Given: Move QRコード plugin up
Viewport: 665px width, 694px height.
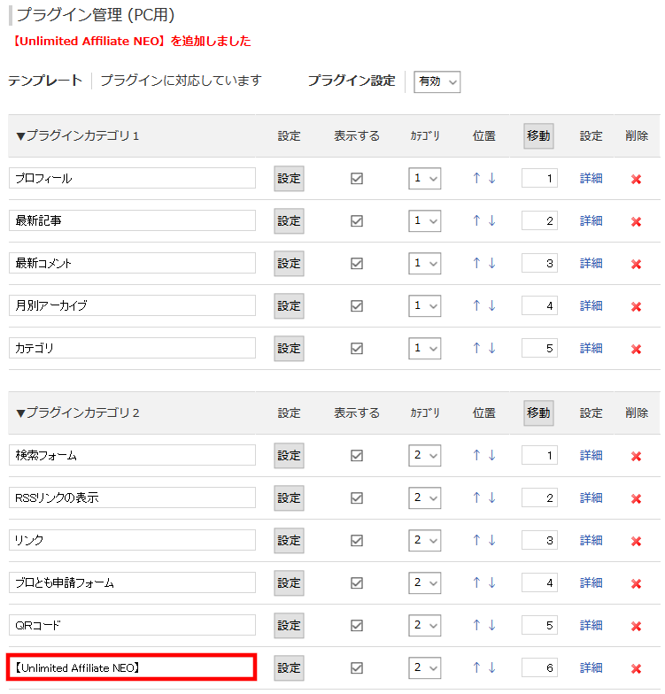Looking at the screenshot, I should coord(476,625).
